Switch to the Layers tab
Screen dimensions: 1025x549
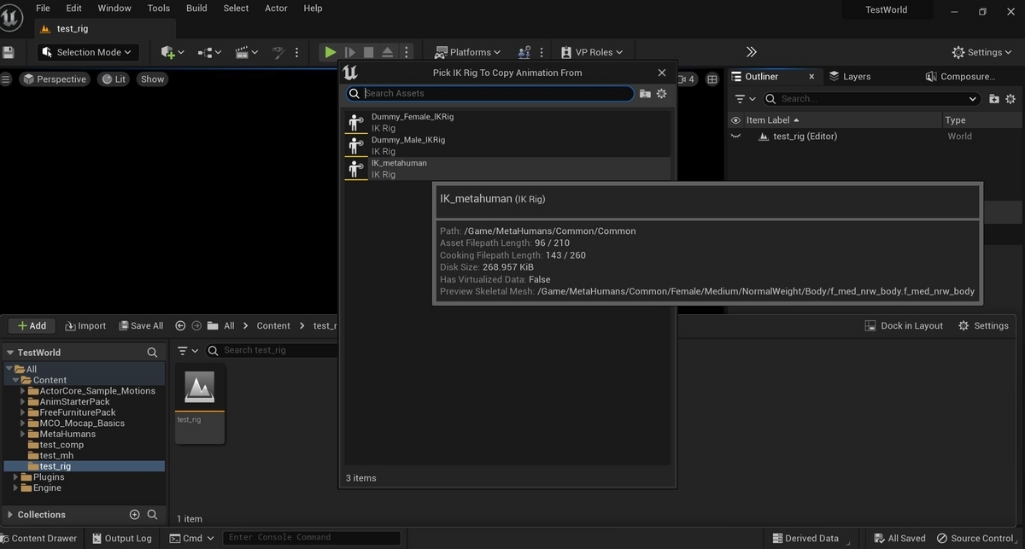tap(851, 76)
